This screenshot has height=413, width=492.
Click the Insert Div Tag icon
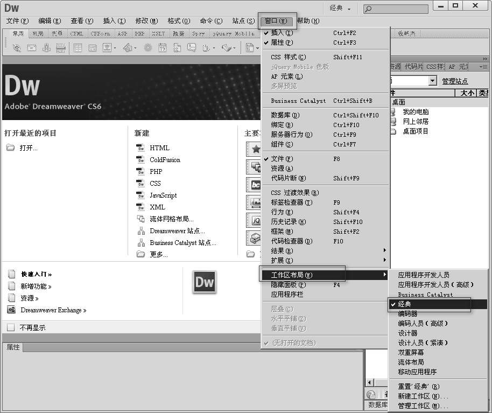point(93,48)
